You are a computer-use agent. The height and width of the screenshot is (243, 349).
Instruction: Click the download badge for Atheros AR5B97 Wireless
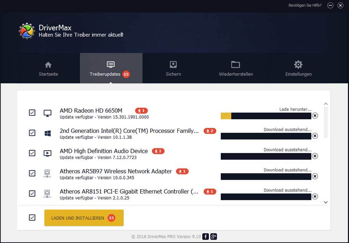182,172
